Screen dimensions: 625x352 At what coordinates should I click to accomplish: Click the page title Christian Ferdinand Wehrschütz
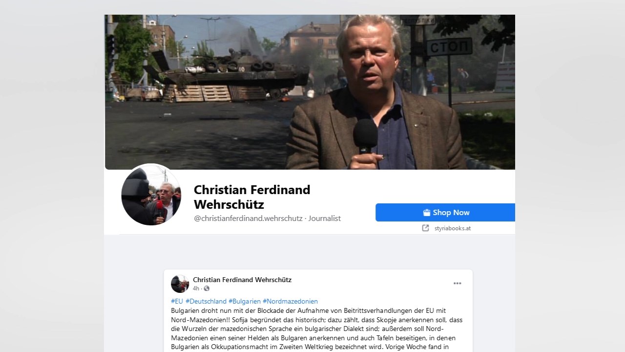[252, 197]
